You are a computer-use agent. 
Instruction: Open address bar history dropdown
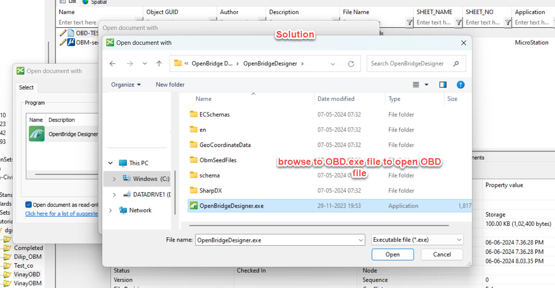click(333, 64)
